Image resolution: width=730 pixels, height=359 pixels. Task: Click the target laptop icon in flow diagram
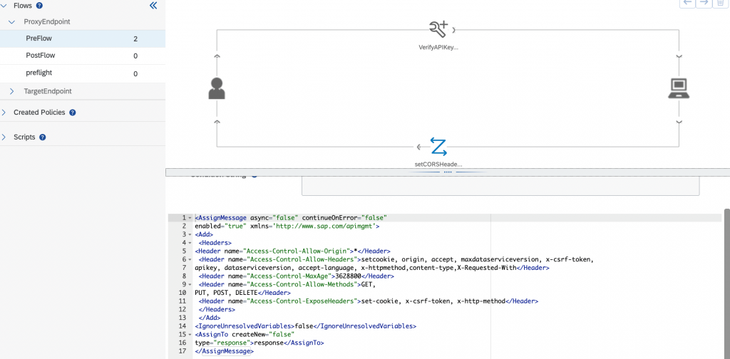pyautogui.click(x=679, y=88)
